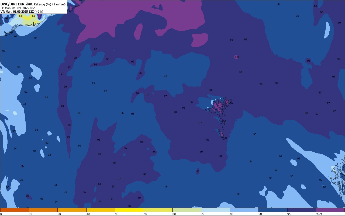Viewport: 345px width, 216px height.
Task: Click the 80–90 % light blue legend swatch
Action: (244, 210)
